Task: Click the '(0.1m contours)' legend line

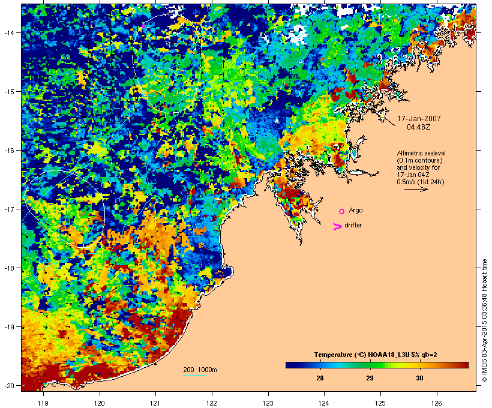Action: click(x=419, y=160)
